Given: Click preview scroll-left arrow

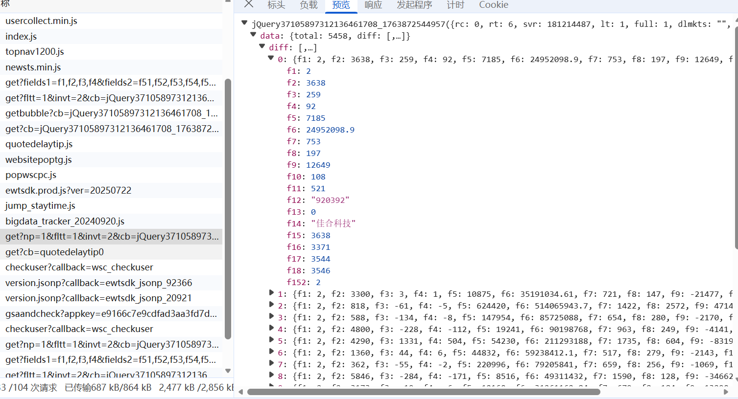Looking at the screenshot, I should pos(240,392).
